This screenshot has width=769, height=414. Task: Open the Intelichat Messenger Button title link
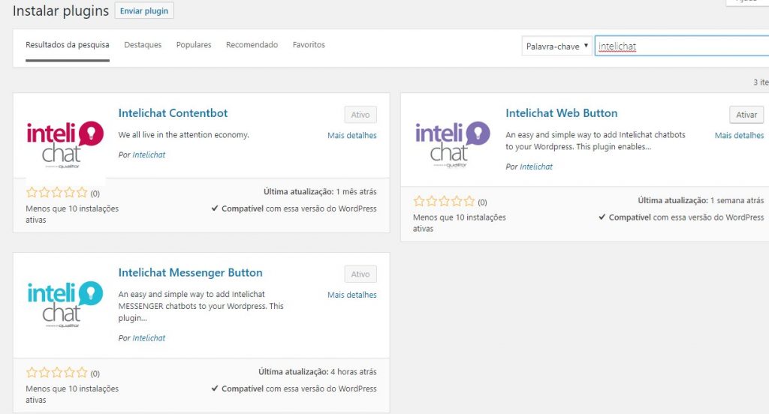[x=190, y=273]
